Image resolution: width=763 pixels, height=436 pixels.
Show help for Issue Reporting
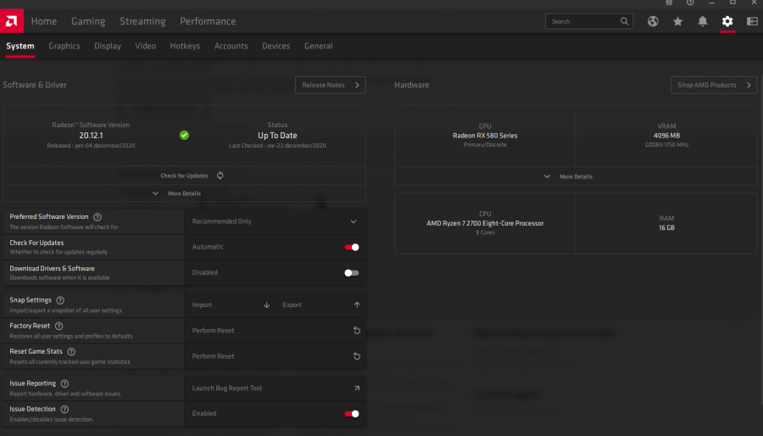[x=64, y=384]
